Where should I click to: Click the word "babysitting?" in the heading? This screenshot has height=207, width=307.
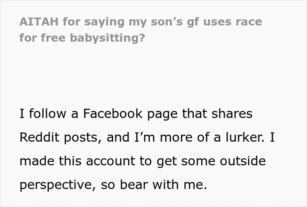(107, 38)
